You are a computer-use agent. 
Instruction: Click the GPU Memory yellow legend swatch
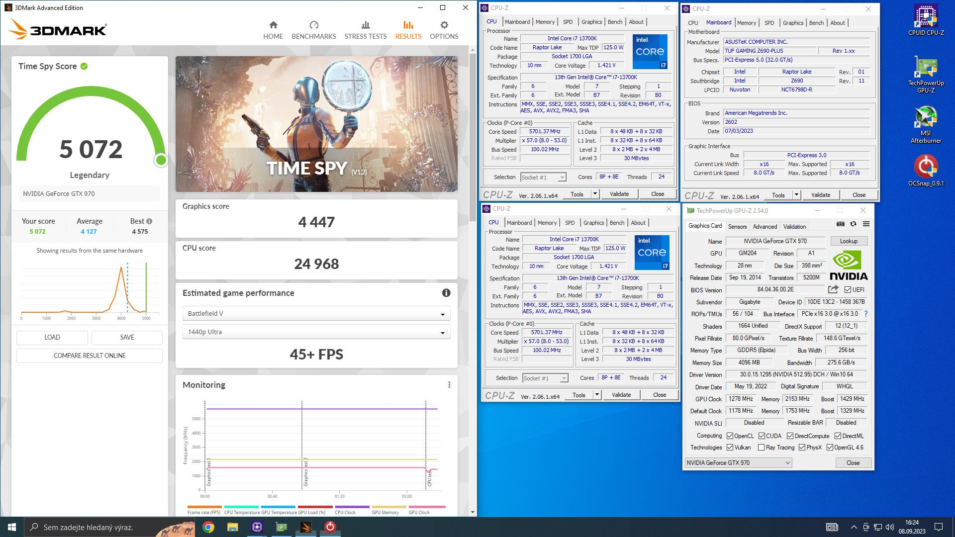tap(388, 507)
